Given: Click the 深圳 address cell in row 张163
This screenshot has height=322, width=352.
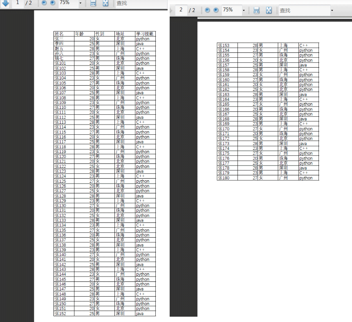Looking at the screenshot, I should 288,95.
